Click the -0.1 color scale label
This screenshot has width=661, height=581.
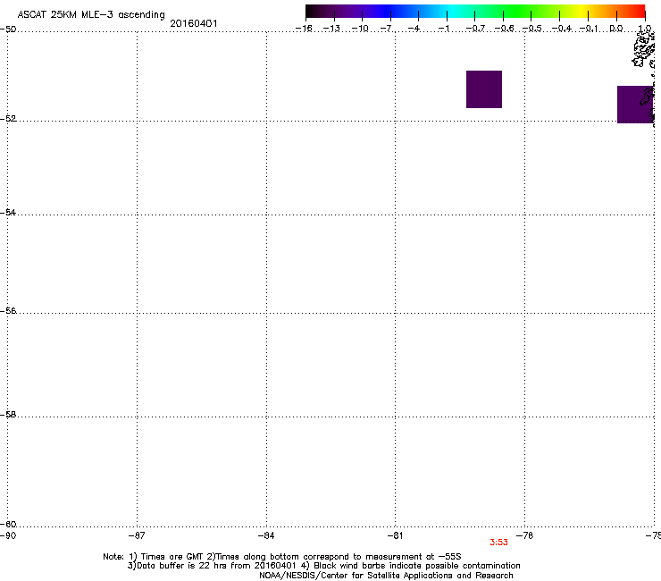click(x=589, y=29)
